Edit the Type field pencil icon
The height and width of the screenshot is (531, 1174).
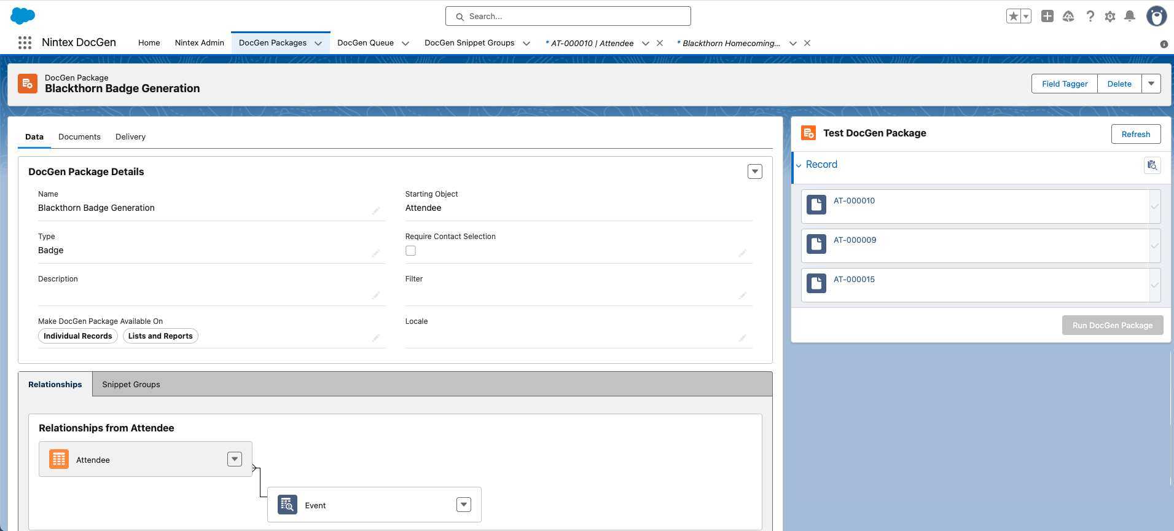[376, 253]
